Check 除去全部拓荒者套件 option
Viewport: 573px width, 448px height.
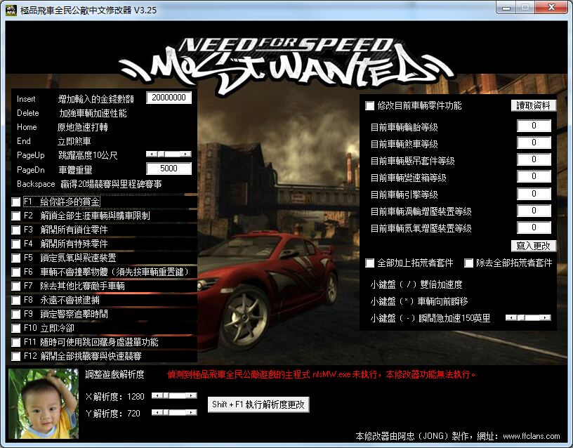(x=468, y=263)
